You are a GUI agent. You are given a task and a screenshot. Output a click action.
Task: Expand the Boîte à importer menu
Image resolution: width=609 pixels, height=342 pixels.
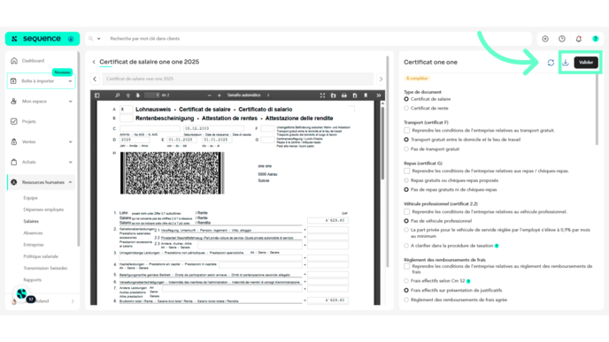click(x=70, y=81)
